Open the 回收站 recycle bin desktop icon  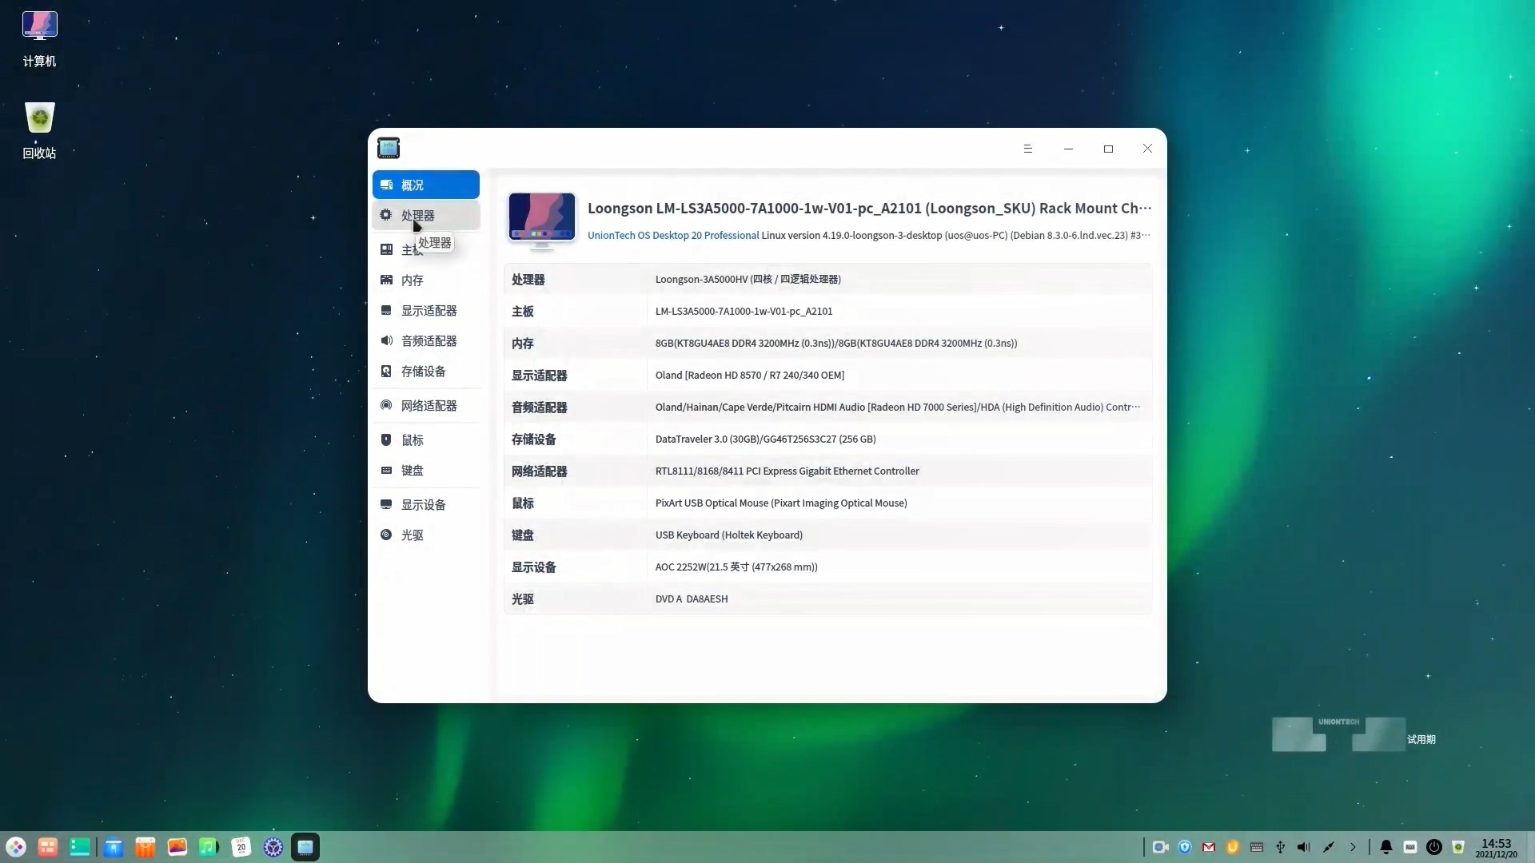(x=39, y=131)
